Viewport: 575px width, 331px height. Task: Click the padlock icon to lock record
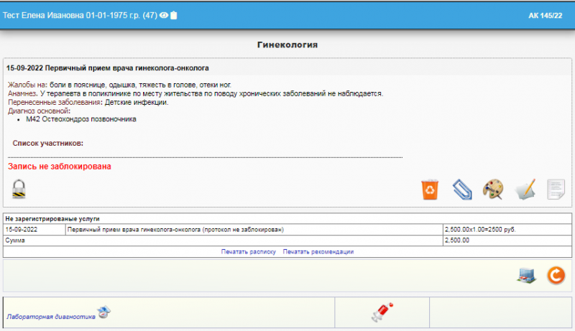[19, 189]
